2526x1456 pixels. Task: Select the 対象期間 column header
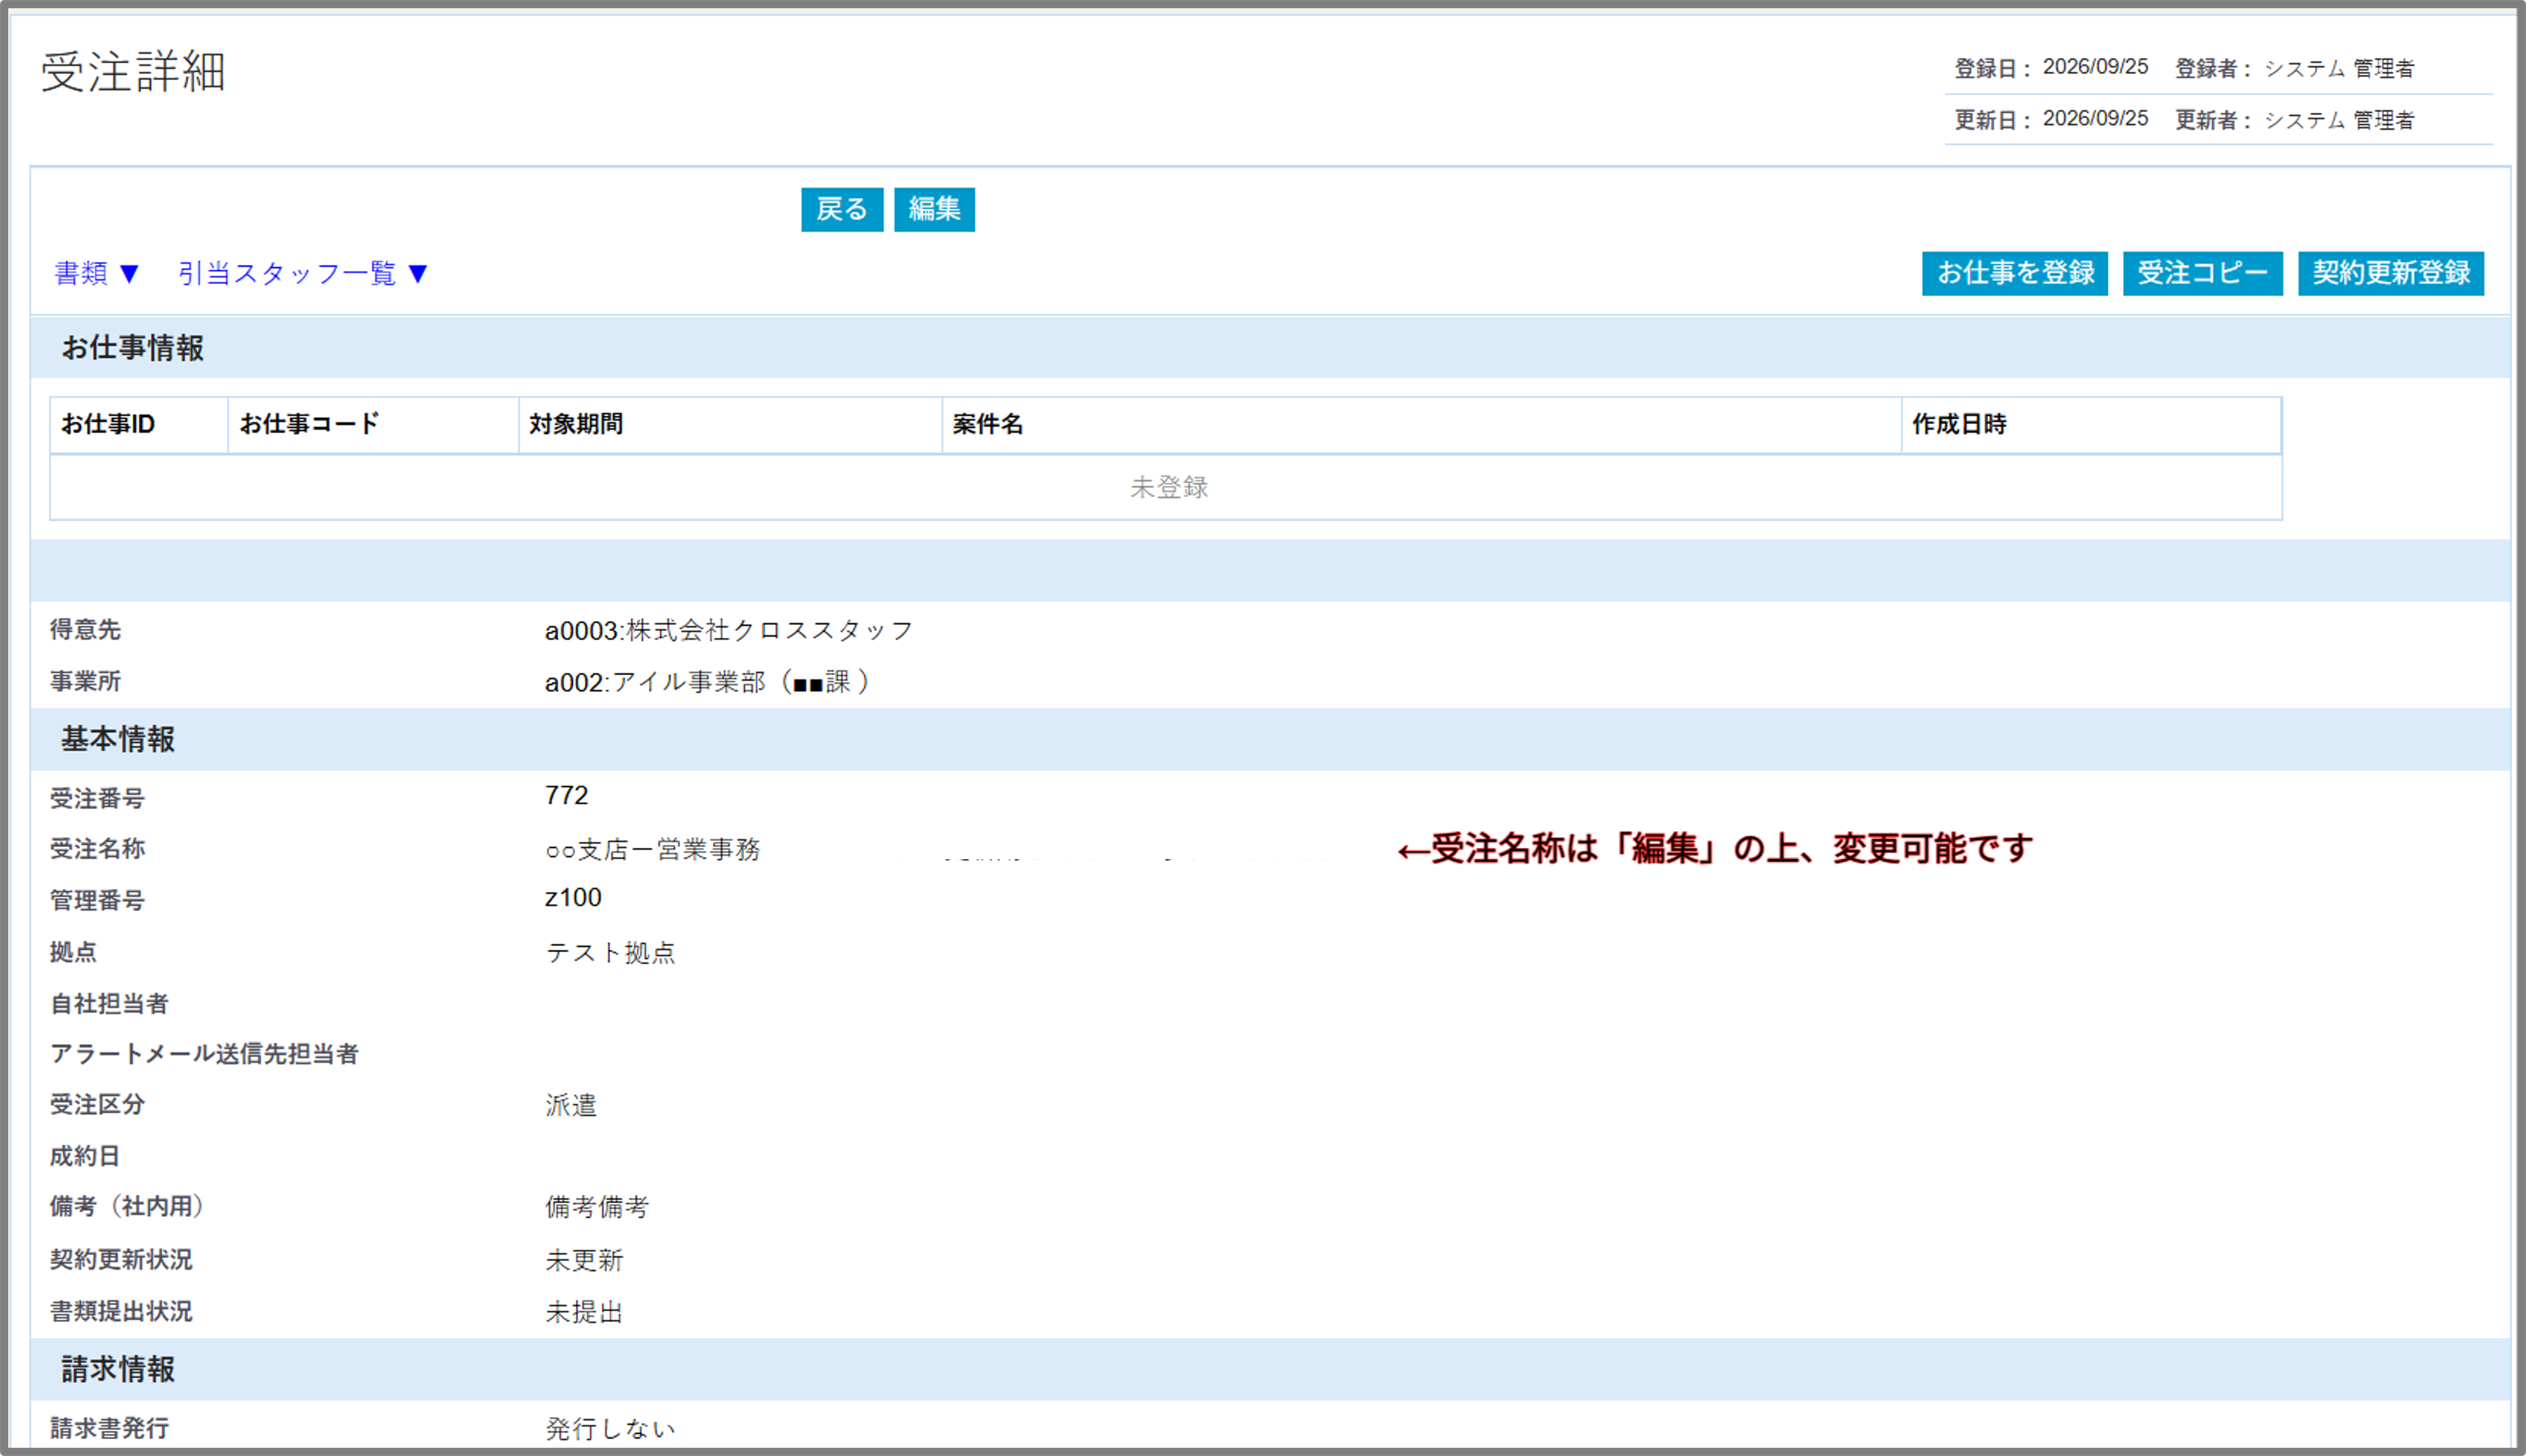pos(730,425)
